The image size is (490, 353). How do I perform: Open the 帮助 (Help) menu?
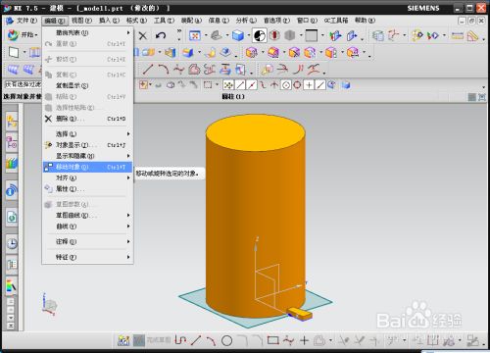(x=365, y=21)
